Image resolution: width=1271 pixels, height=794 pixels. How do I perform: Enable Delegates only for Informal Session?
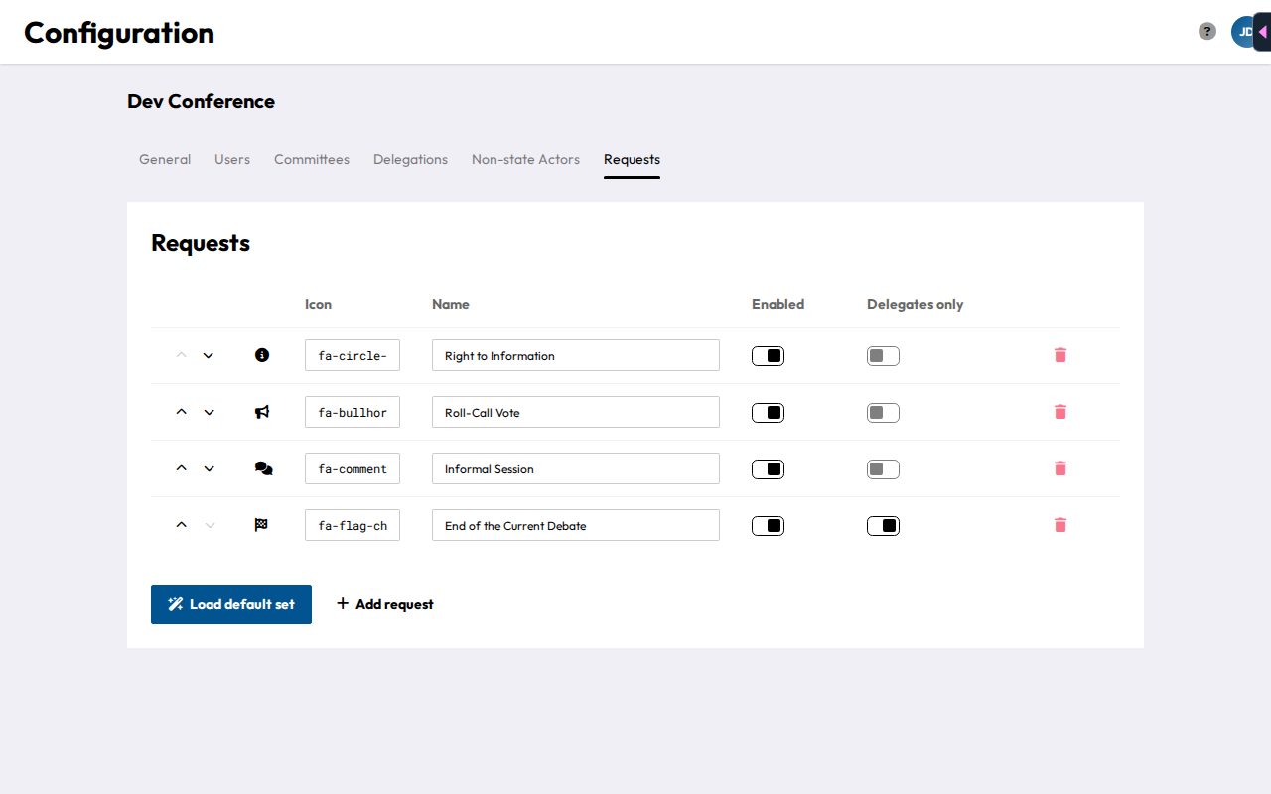tap(883, 469)
